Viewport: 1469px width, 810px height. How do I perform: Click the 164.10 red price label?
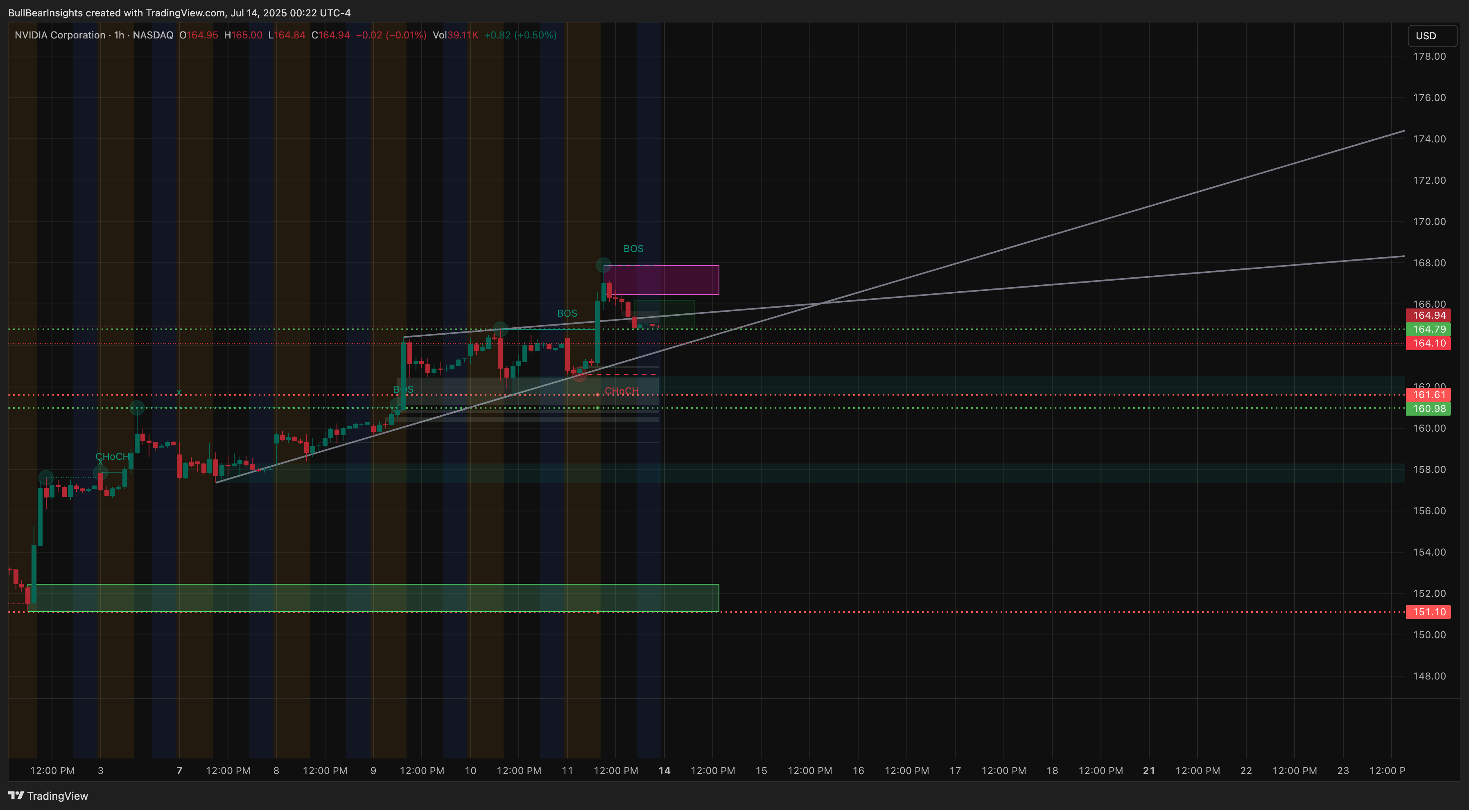tap(1428, 343)
